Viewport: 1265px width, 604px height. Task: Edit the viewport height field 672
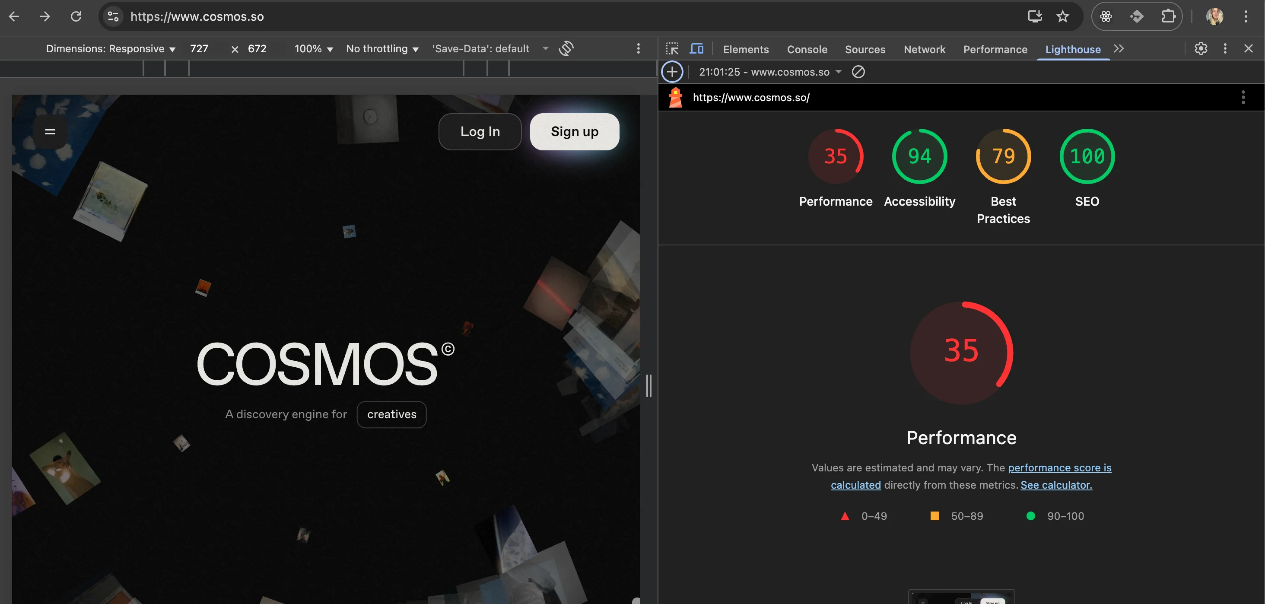tap(257, 49)
